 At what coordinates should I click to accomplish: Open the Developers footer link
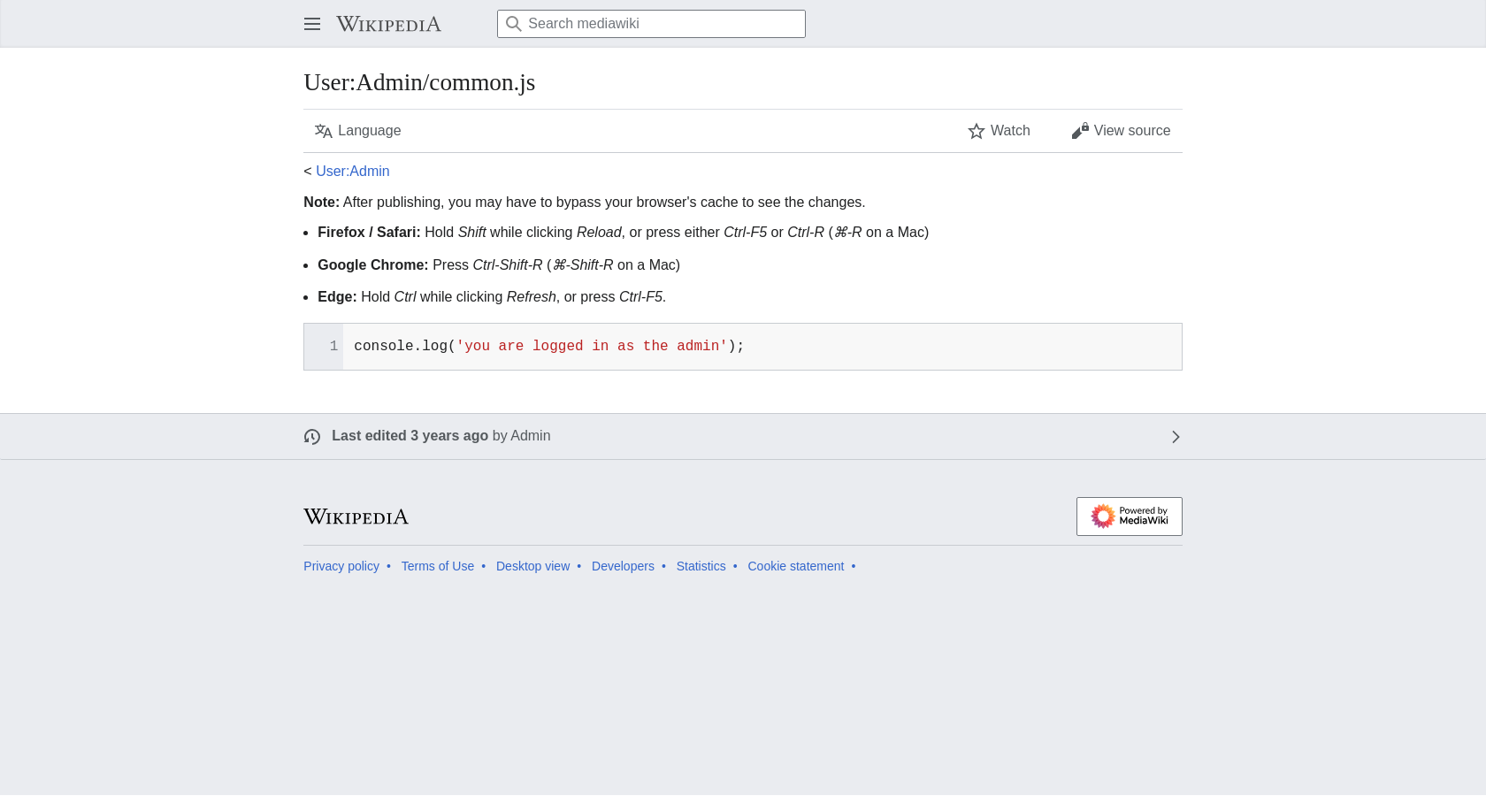pos(624,566)
